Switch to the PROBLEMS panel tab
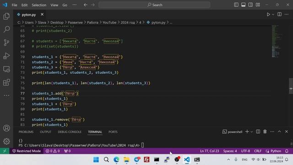Screen dimensions: 293x165 (x=26, y=132)
